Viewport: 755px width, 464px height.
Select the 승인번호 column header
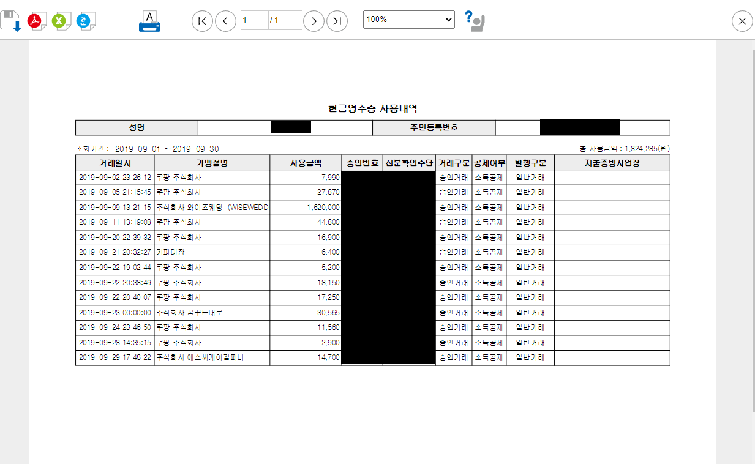point(362,163)
